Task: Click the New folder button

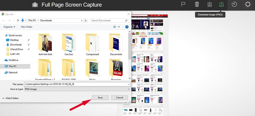Action: click(27, 27)
